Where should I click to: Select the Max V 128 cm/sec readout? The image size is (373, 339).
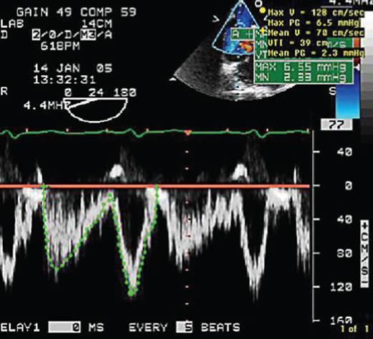tap(316, 12)
